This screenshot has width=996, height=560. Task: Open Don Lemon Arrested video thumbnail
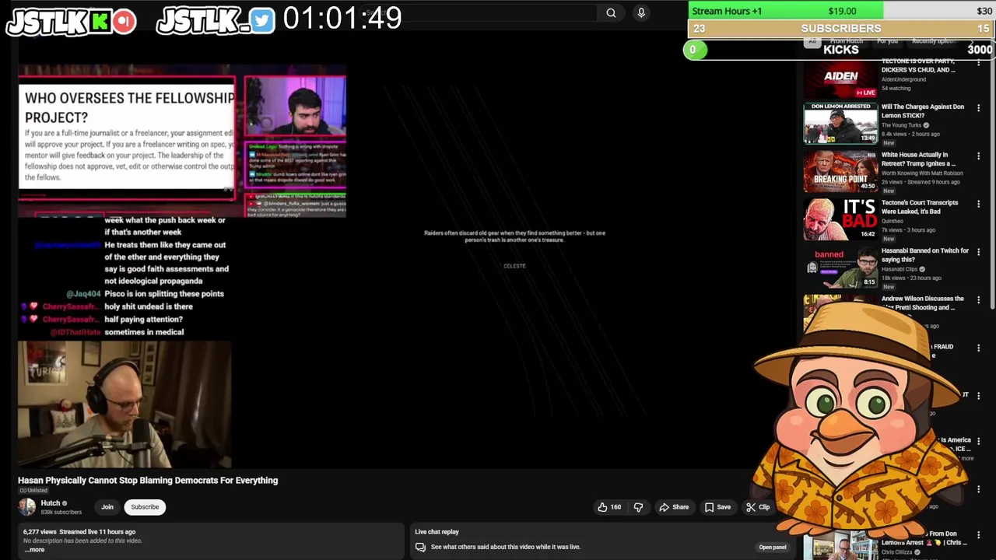[840, 123]
